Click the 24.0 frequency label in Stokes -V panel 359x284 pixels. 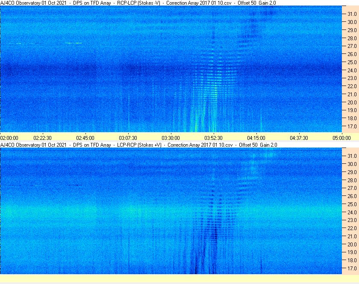click(352, 70)
